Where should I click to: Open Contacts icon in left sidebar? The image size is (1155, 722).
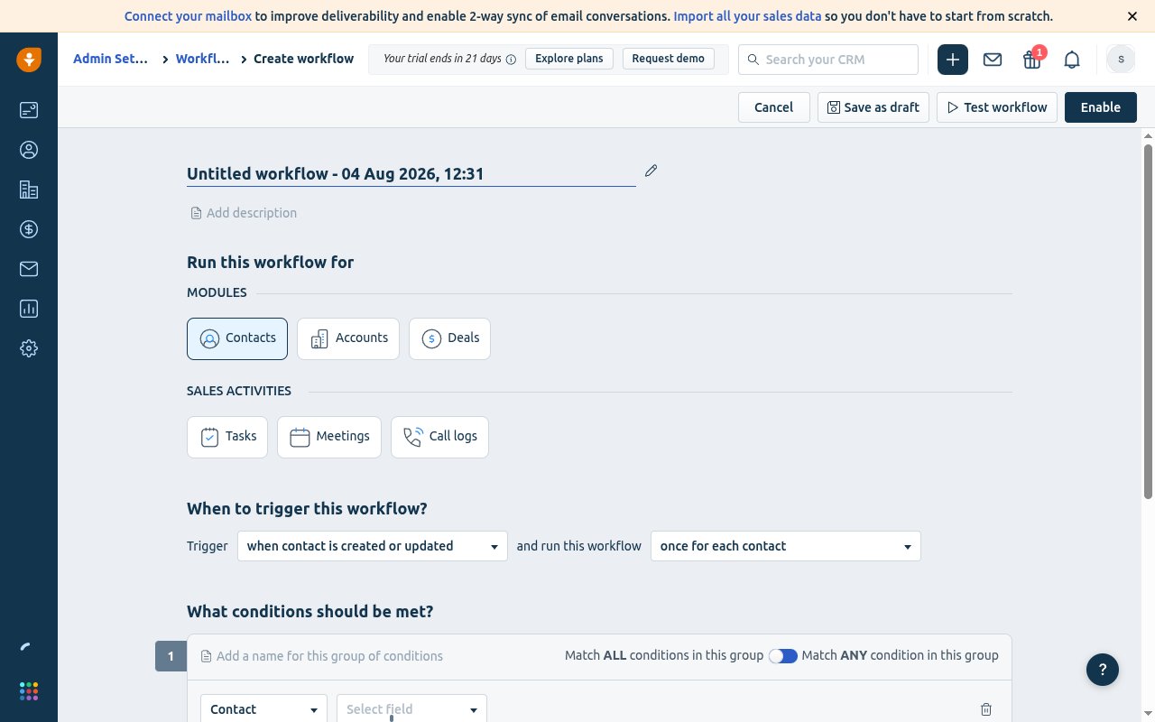click(x=29, y=150)
